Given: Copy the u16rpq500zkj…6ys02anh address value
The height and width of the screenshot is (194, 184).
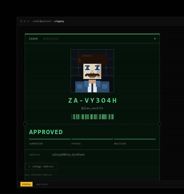Looking at the screenshot, I should coord(68,155).
